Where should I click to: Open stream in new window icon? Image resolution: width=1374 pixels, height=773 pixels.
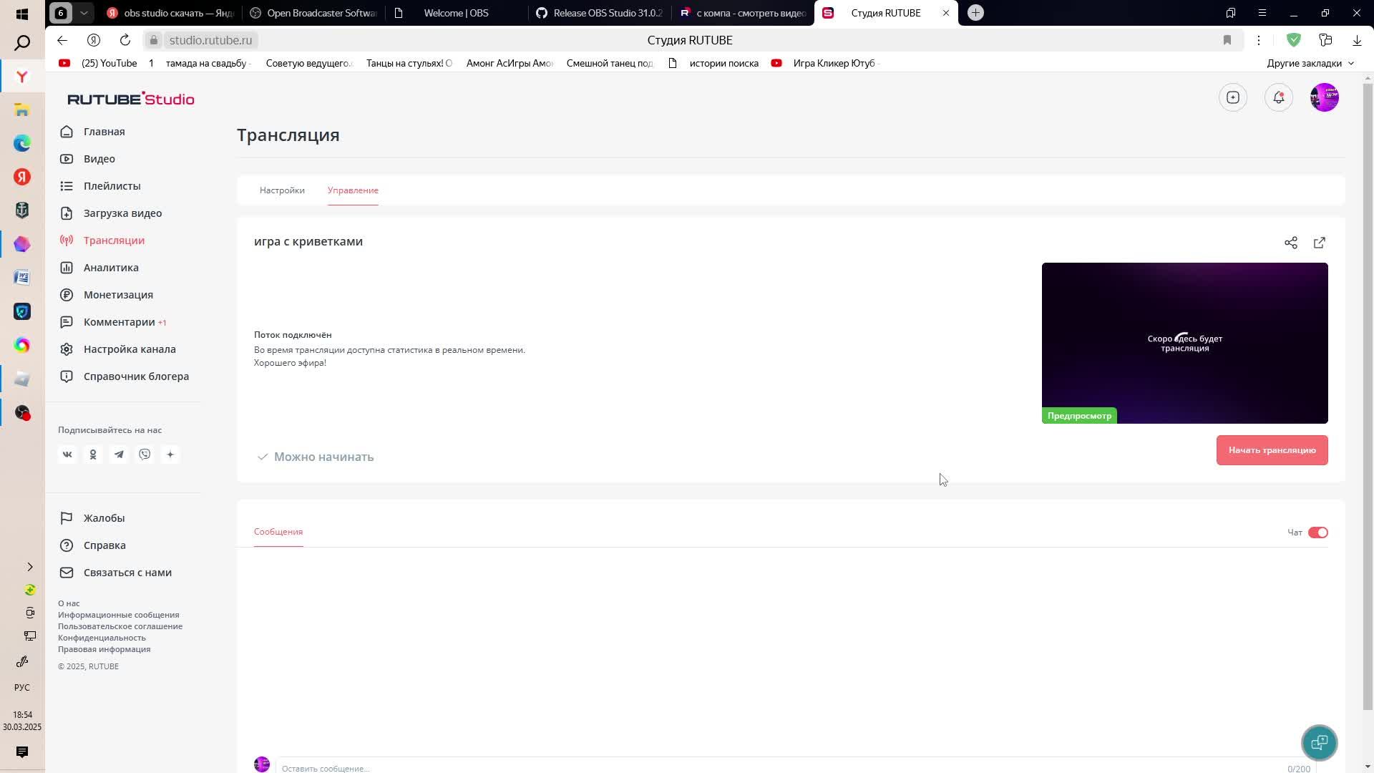(x=1319, y=243)
